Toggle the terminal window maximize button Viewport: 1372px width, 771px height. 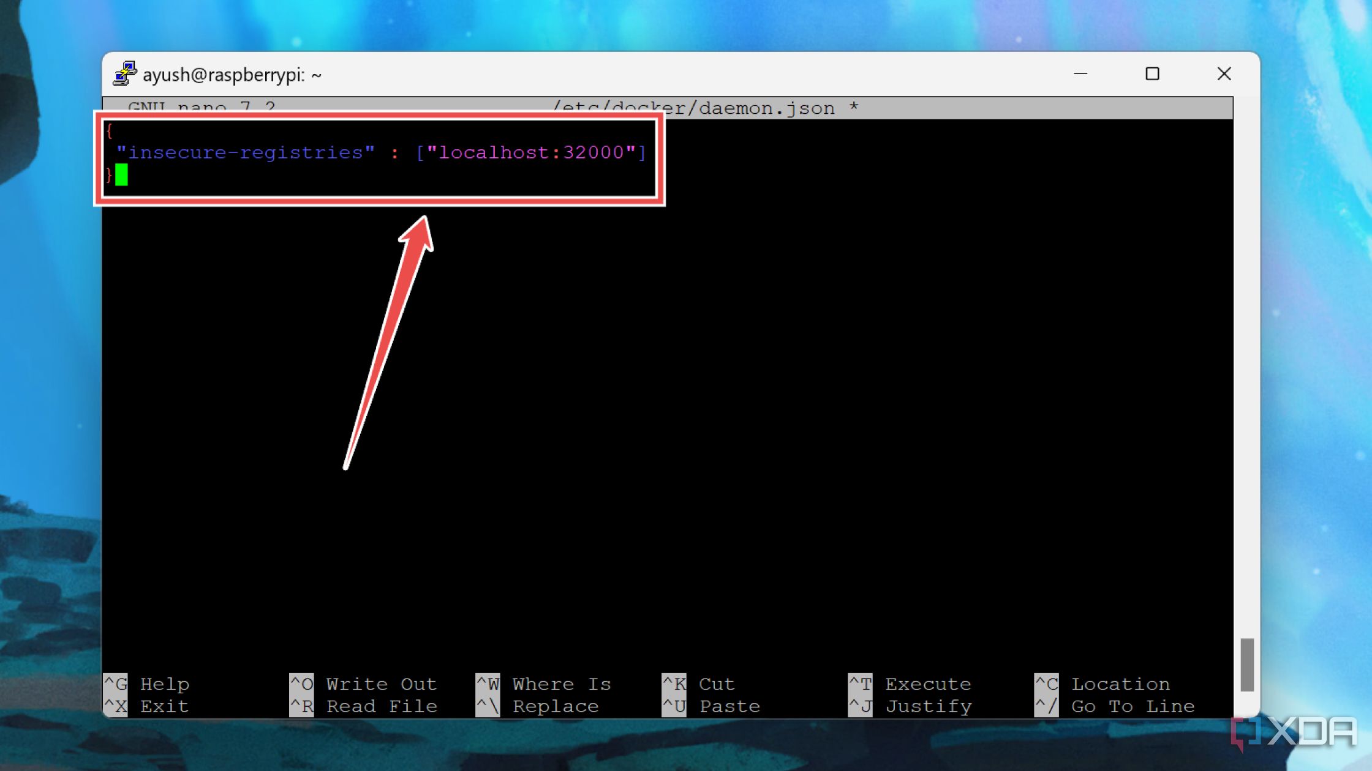pyautogui.click(x=1153, y=73)
